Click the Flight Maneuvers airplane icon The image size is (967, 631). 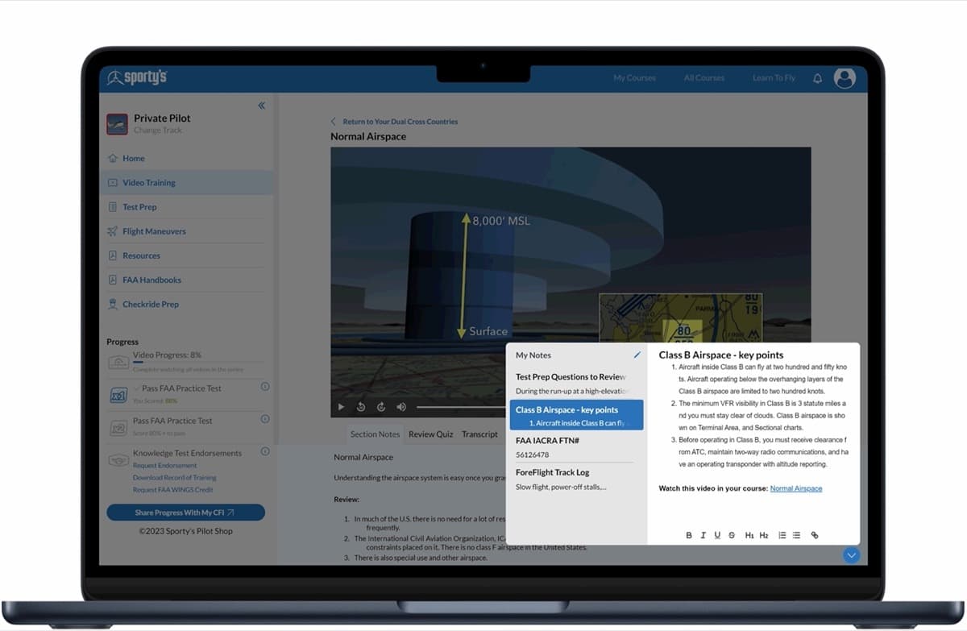click(113, 231)
